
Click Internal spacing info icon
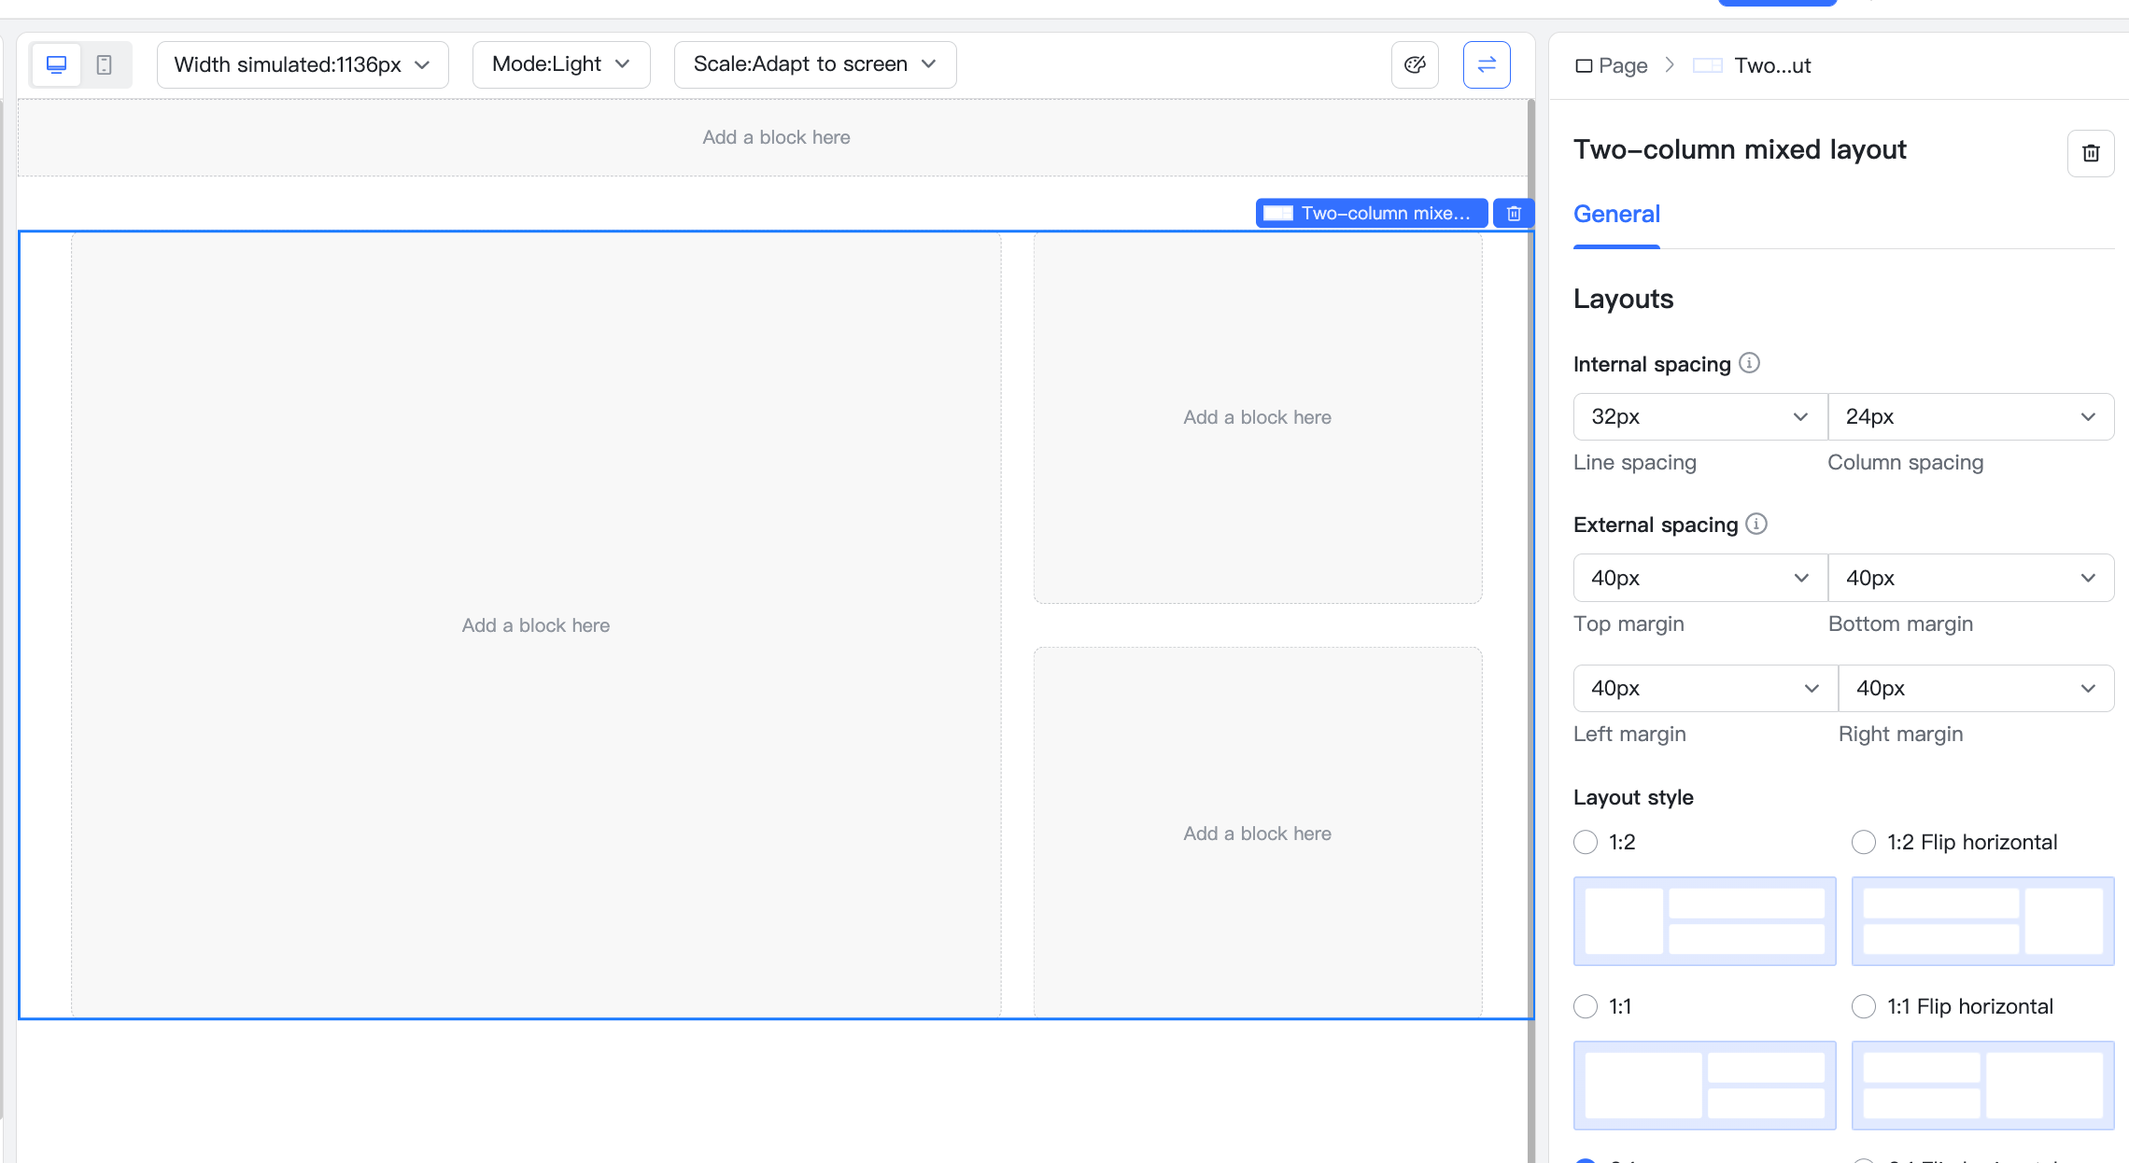[x=1749, y=363]
